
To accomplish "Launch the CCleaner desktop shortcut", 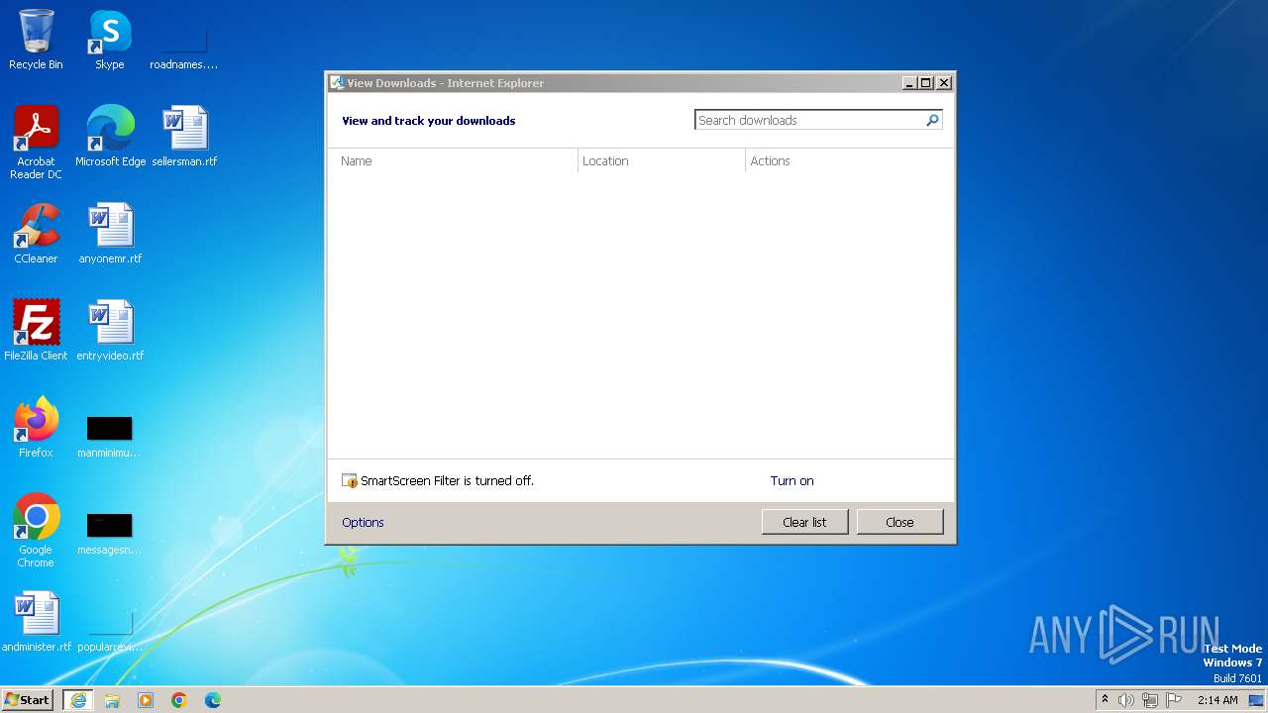I will 36,234.
